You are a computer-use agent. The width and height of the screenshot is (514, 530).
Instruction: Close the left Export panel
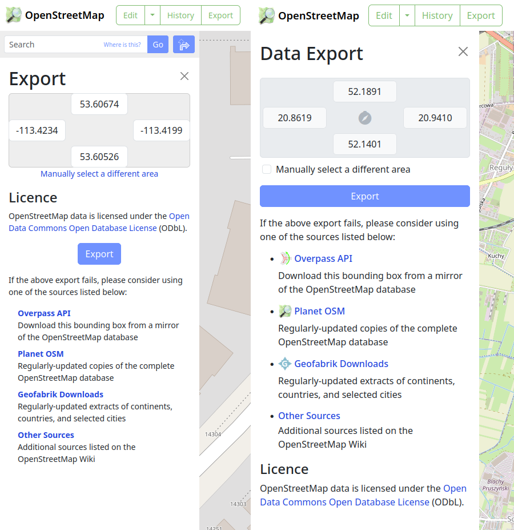coord(184,76)
